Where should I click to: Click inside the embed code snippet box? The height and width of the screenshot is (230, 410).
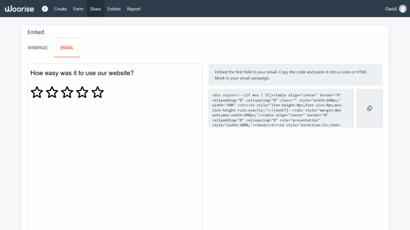tap(280, 108)
